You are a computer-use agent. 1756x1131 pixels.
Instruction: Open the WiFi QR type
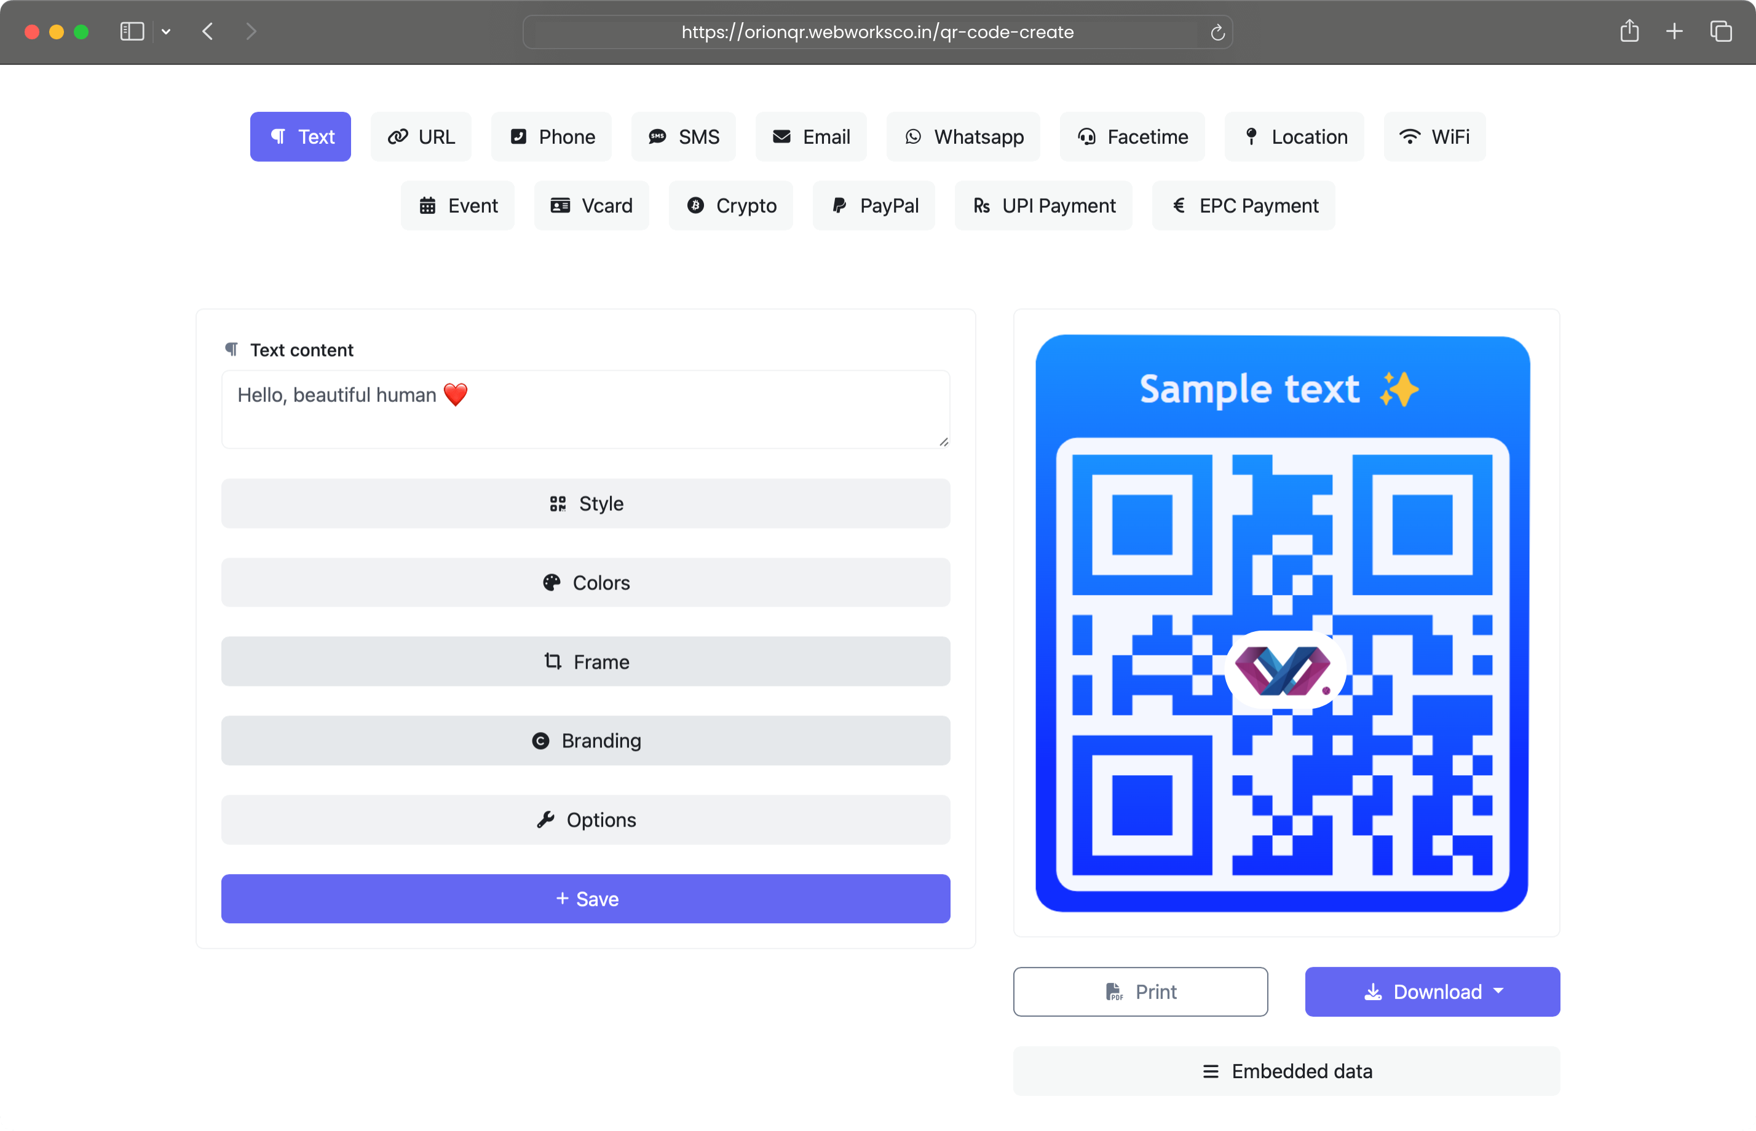click(x=1435, y=136)
